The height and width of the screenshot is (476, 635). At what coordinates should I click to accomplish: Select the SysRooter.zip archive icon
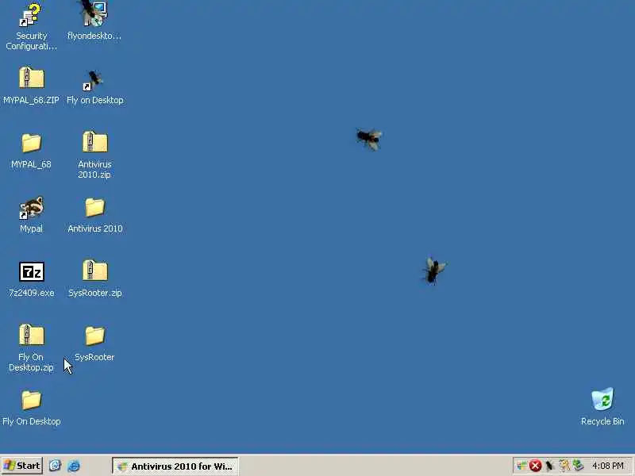[95, 271]
